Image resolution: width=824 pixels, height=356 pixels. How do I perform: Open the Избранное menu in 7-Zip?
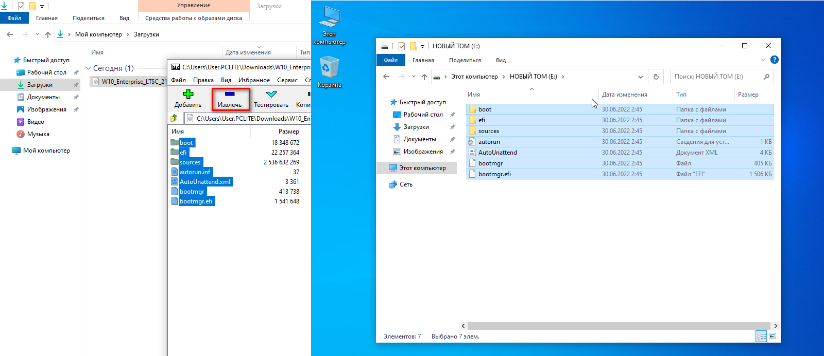(x=254, y=80)
